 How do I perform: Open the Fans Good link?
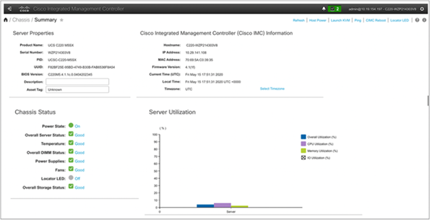click(80, 170)
